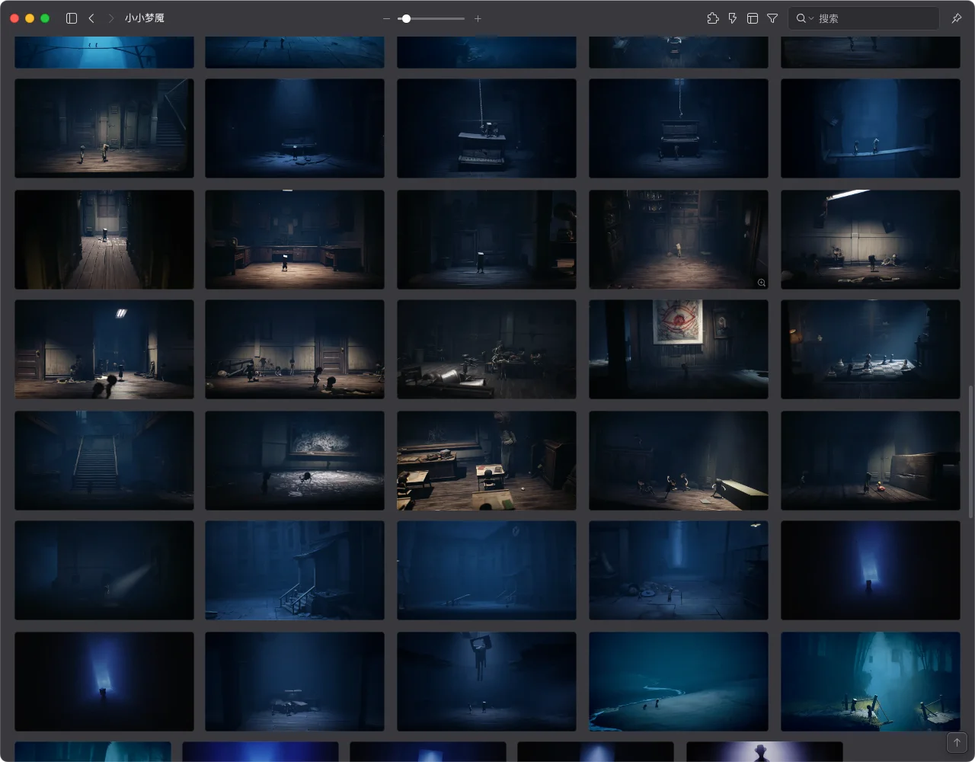Open the classroom with teacher thumbnail
Image resolution: width=975 pixels, height=762 pixels.
click(487, 460)
